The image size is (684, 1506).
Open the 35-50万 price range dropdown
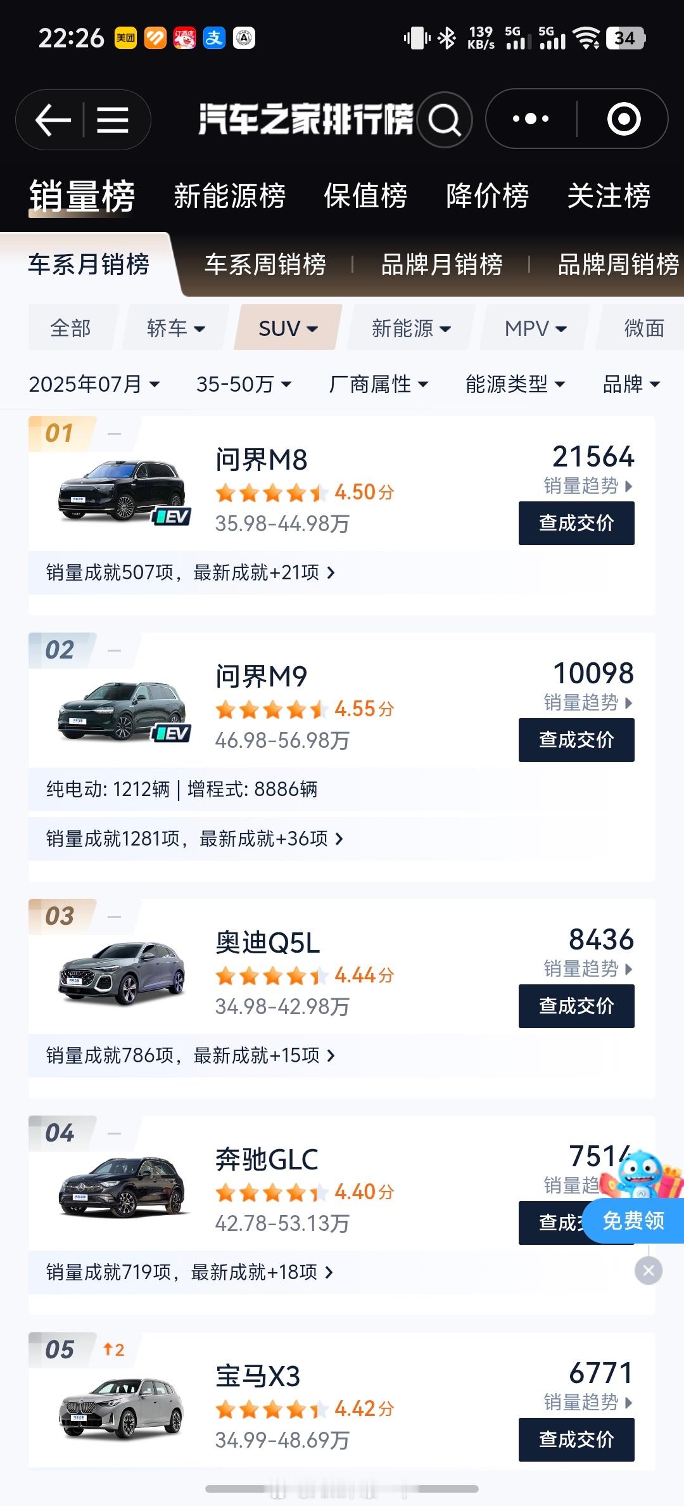tap(244, 384)
